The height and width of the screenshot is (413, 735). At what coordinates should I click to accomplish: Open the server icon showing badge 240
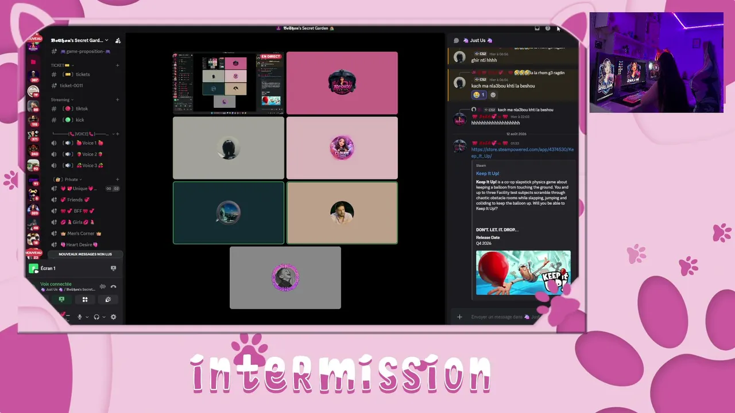pyautogui.click(x=33, y=150)
